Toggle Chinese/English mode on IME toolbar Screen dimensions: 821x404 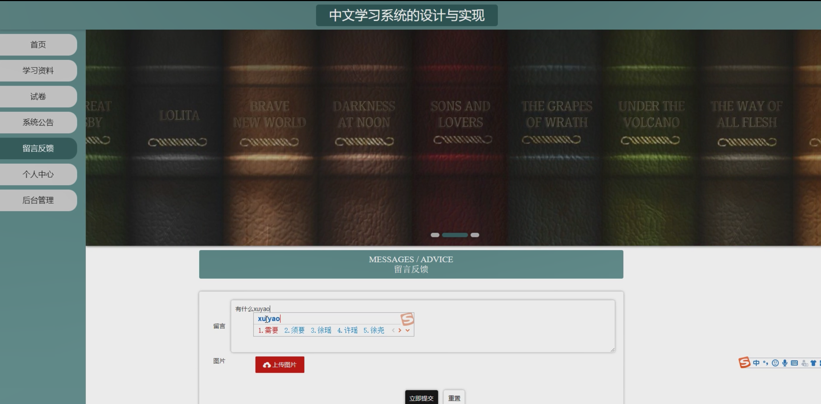[756, 363]
